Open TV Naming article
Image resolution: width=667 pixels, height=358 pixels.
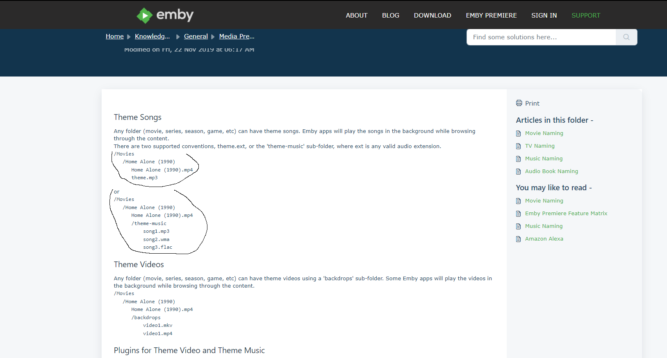540,146
